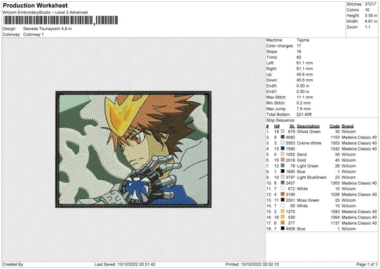The image size is (380, 269).
Task: Click the Down label in machine stats
Action: pos(272,80)
